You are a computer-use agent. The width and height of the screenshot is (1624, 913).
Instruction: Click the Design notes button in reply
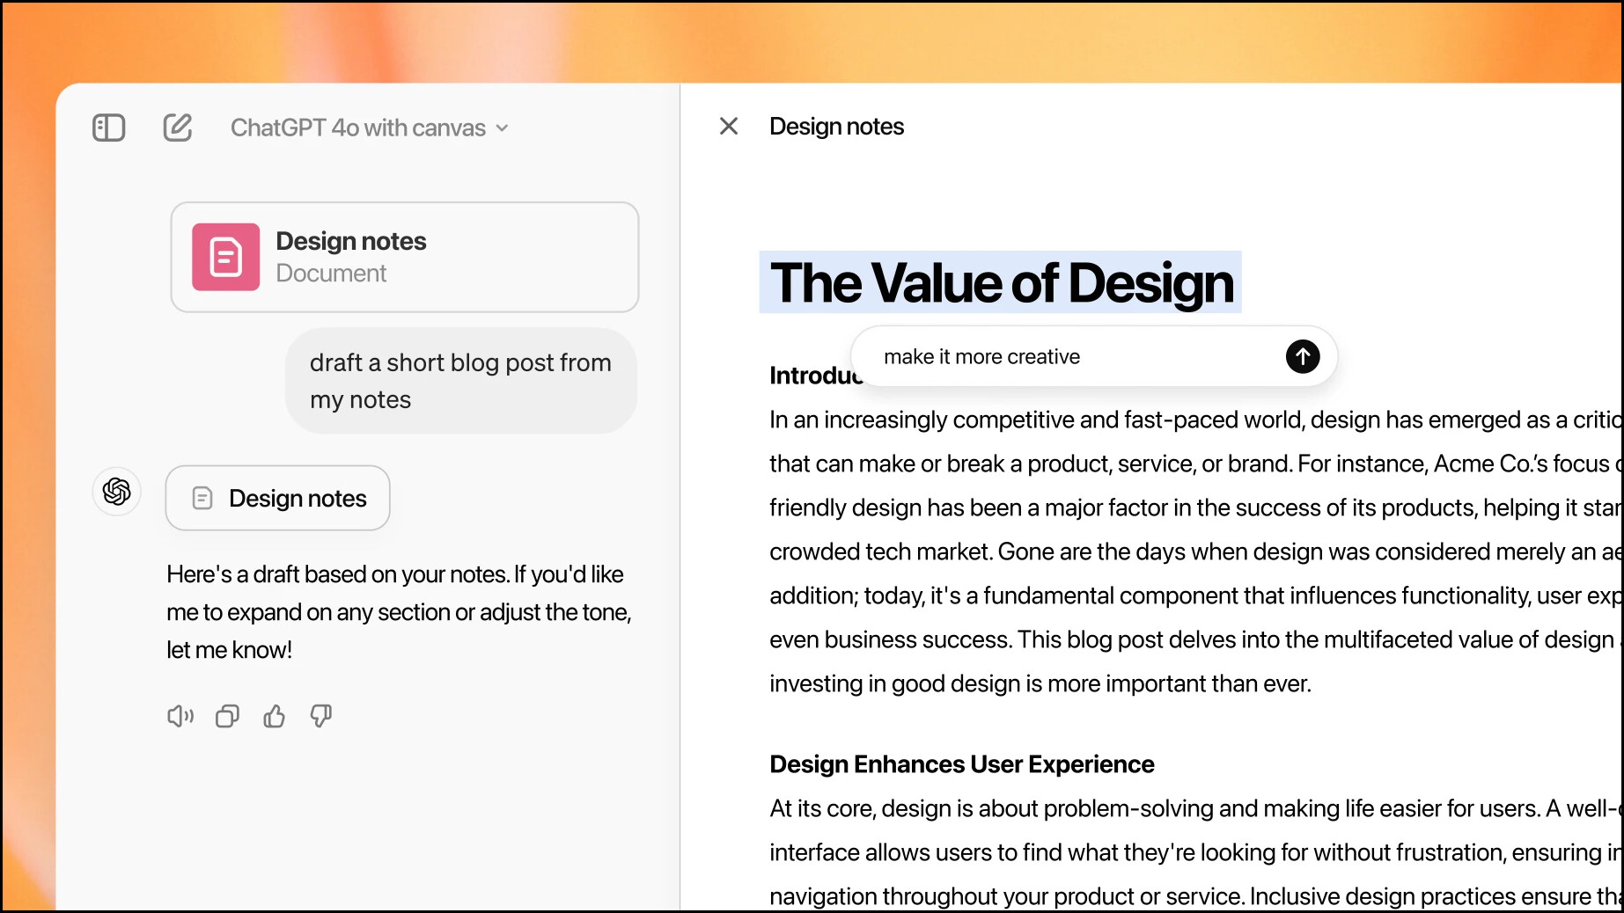tap(278, 498)
